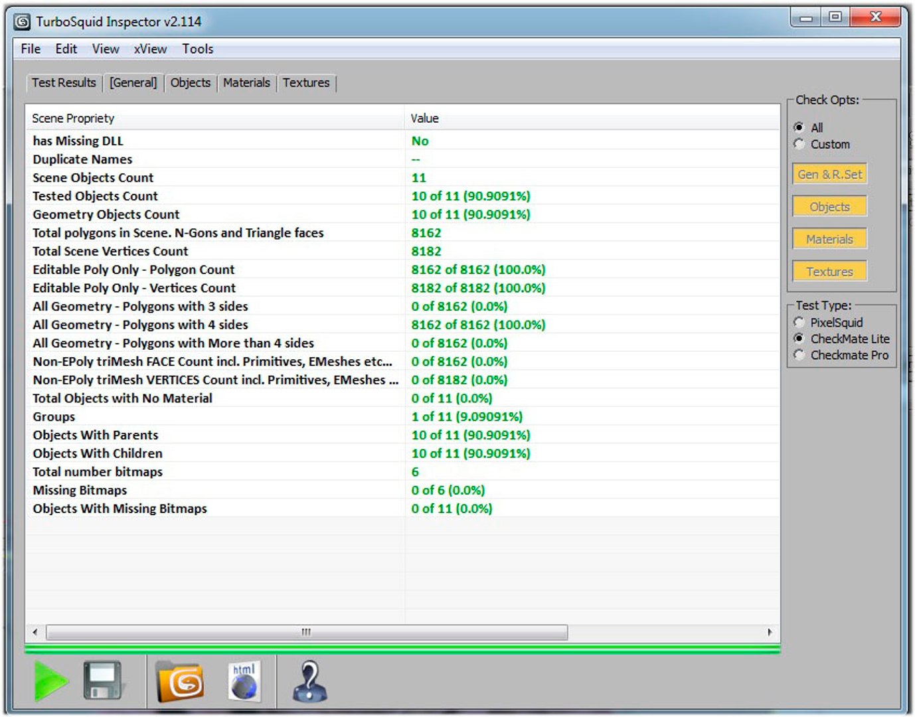The height and width of the screenshot is (717, 915).
Task: Click the value '1 of 11 (9.09091%)'
Action: pyautogui.click(x=467, y=417)
